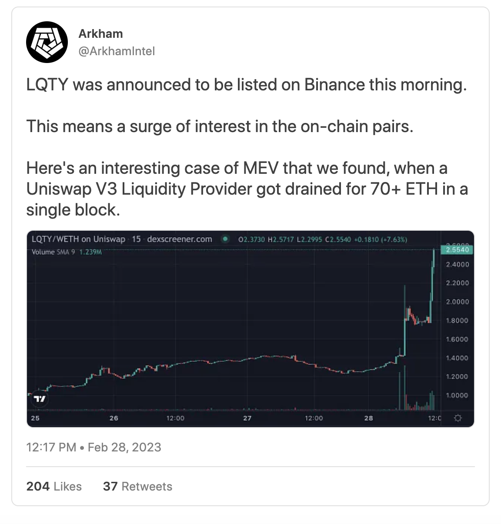Click the 27 date marker on time axis
The width and height of the screenshot is (501, 524).
point(247,418)
